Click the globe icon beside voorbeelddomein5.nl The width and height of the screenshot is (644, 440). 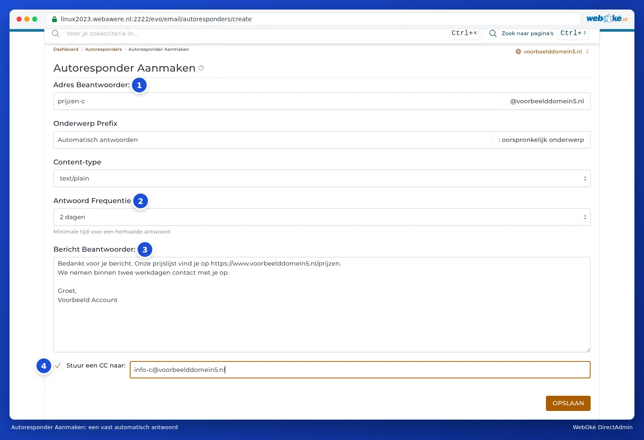tap(518, 52)
